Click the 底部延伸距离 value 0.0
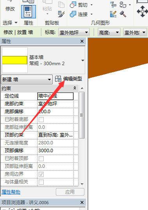148x210 pixels. pyautogui.click(x=55, y=127)
